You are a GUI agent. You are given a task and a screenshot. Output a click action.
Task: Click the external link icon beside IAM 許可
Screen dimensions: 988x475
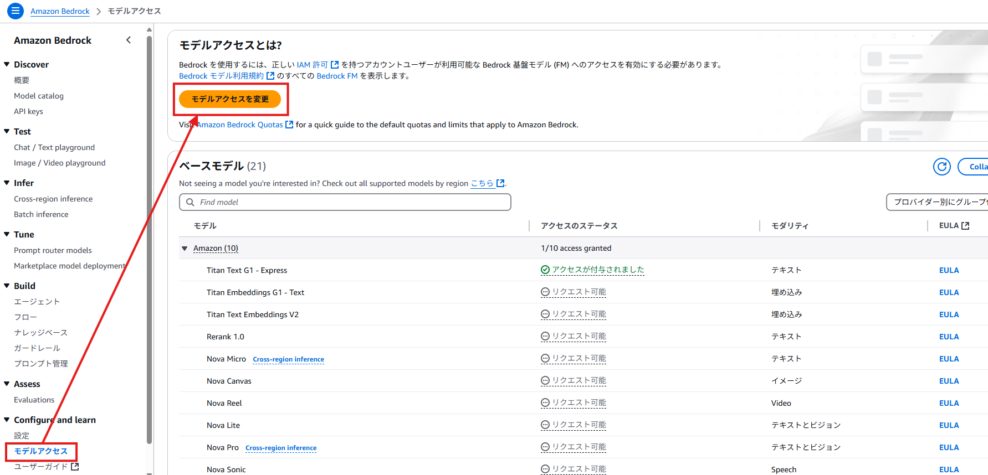pyautogui.click(x=335, y=65)
